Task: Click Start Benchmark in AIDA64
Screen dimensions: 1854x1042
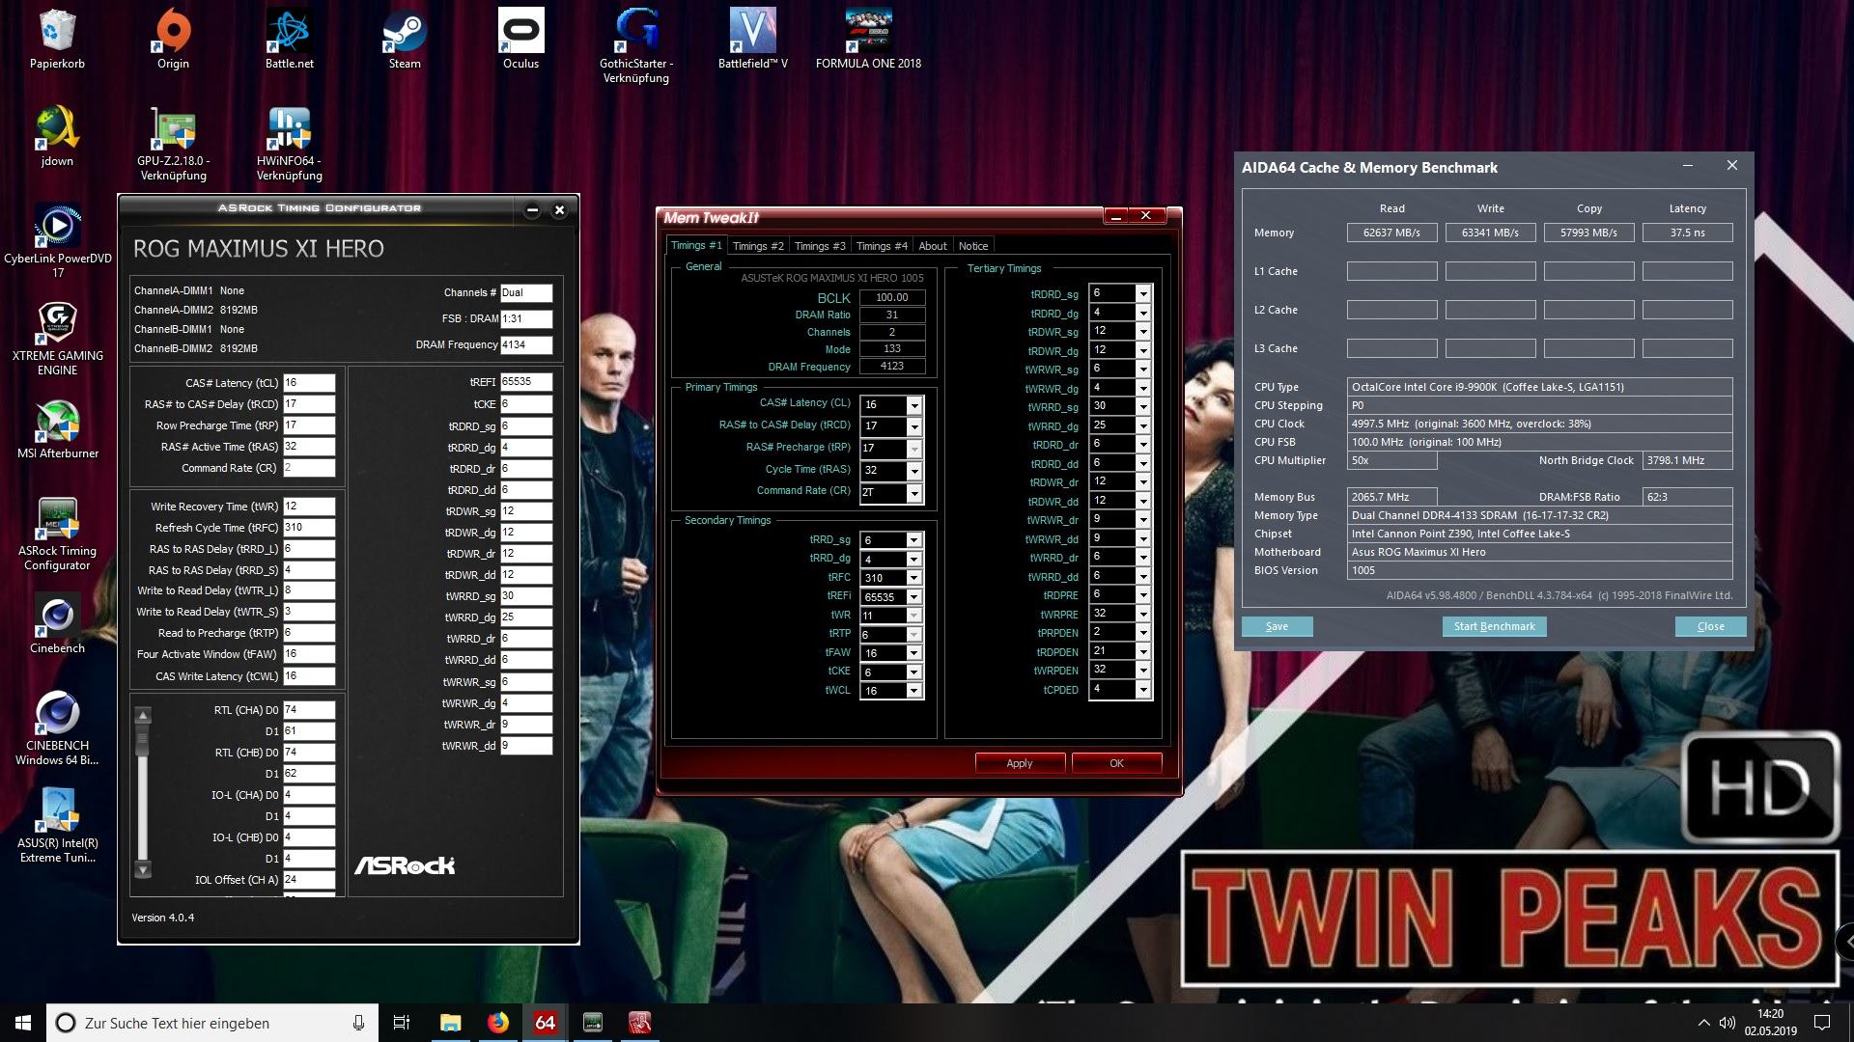Action: [1494, 626]
